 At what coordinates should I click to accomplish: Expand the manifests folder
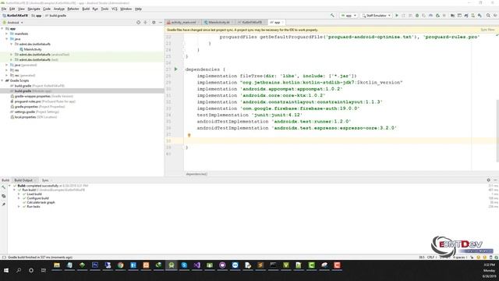(7, 34)
